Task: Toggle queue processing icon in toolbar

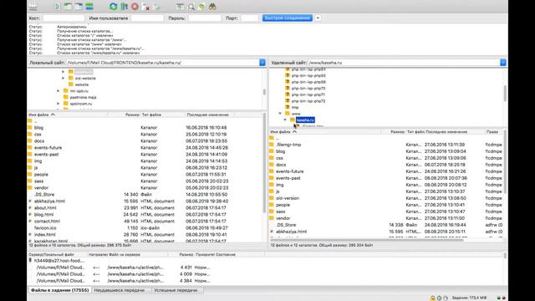Action: [125, 7]
